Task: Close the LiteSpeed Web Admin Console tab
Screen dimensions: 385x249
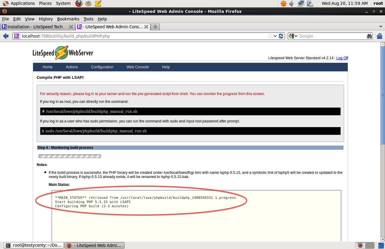Action: 146,27
